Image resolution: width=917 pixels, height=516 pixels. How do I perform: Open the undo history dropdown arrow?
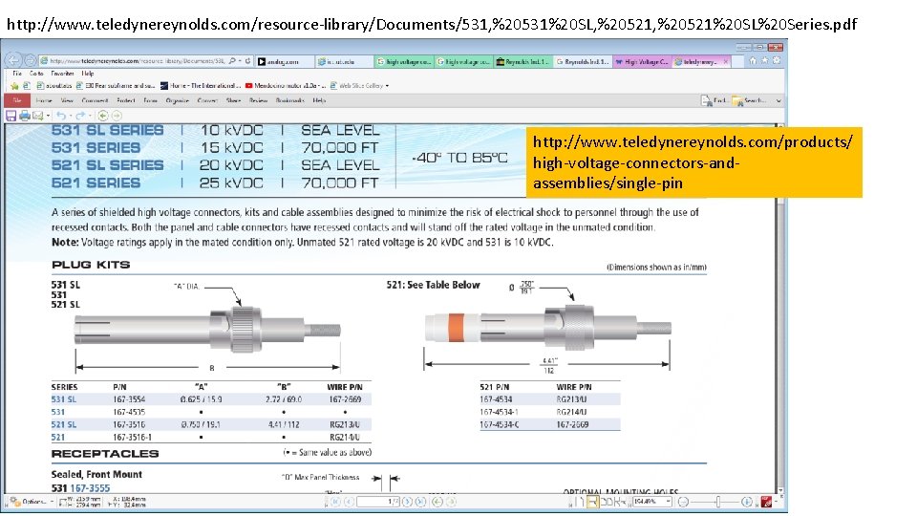coord(70,116)
